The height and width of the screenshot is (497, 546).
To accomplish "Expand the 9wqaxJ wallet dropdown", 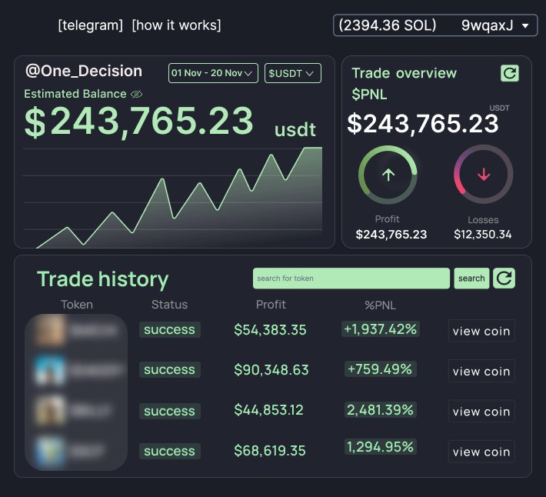I will pos(525,25).
